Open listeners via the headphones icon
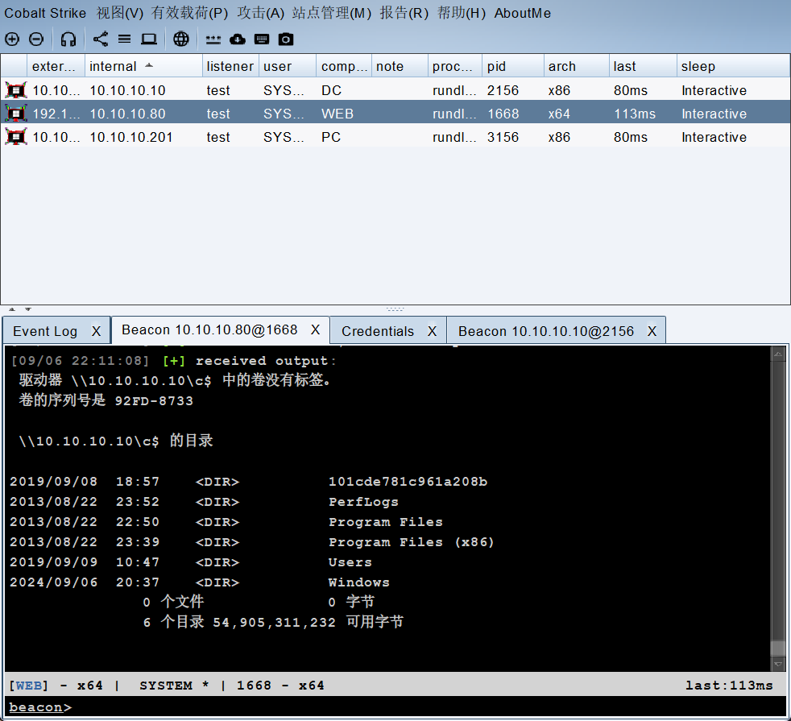Screen dimensions: 791x721 68,39
